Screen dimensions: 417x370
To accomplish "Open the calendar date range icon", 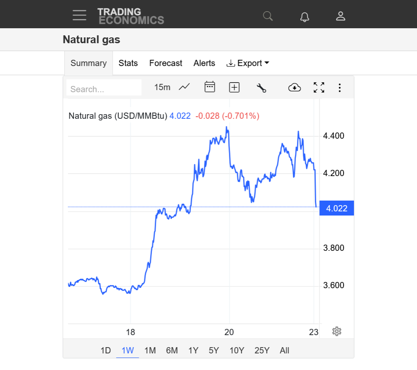I will [210, 87].
